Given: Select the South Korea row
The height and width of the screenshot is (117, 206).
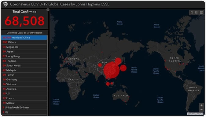Looking at the screenshot, I should pyautogui.click(x=24, y=65).
